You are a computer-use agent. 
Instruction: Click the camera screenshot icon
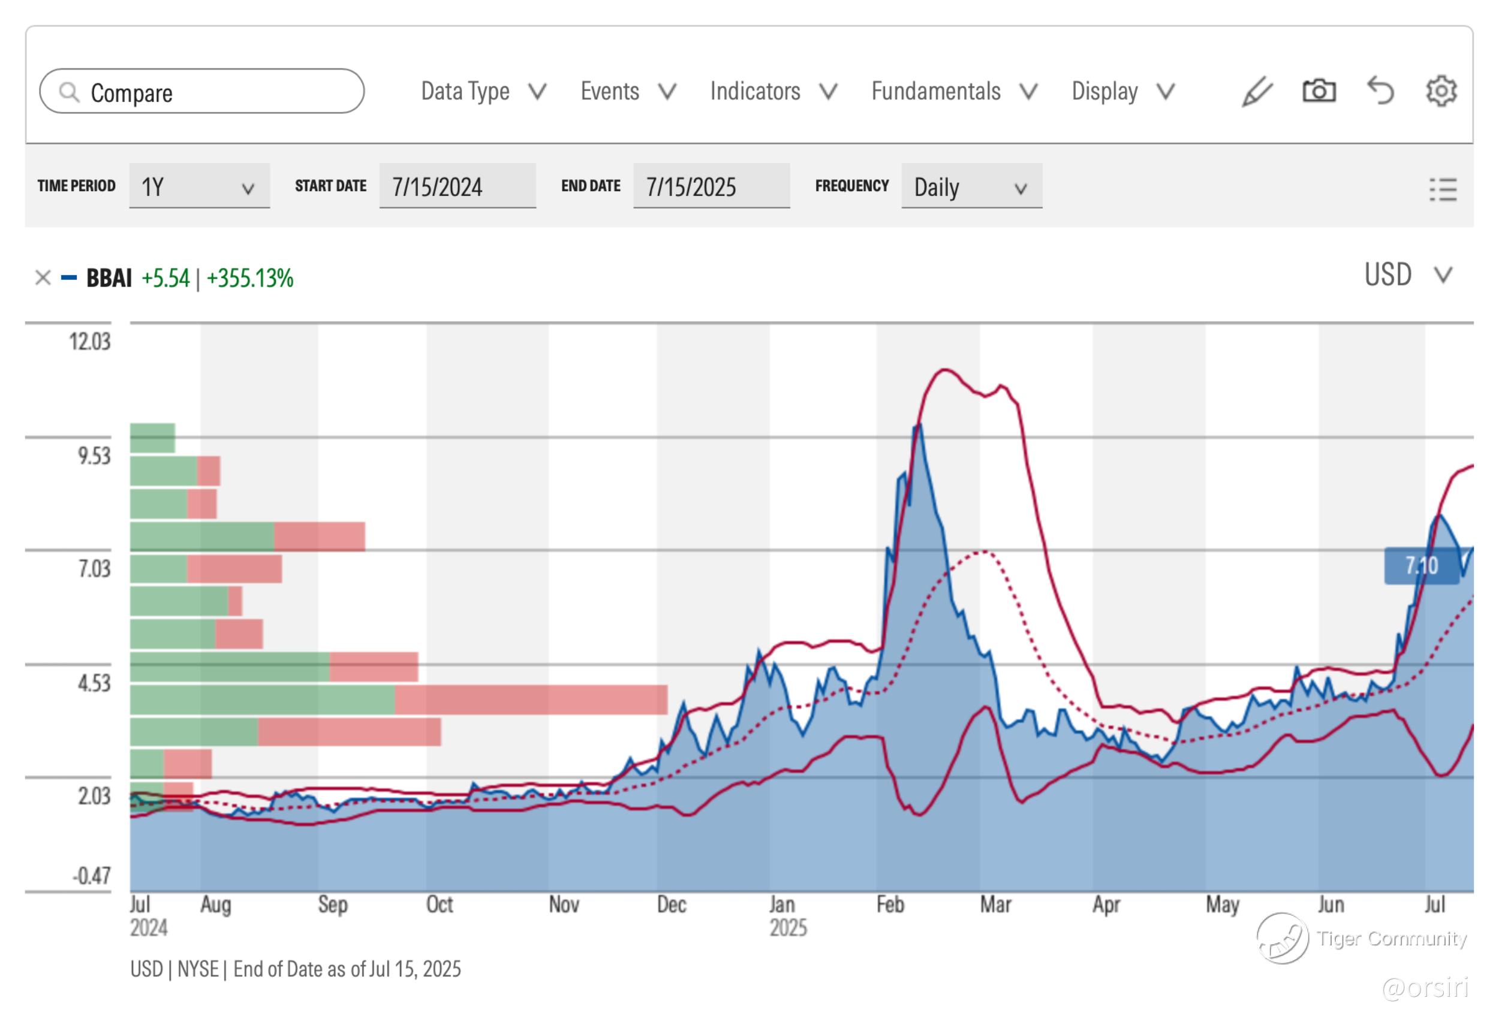pyautogui.click(x=1319, y=91)
